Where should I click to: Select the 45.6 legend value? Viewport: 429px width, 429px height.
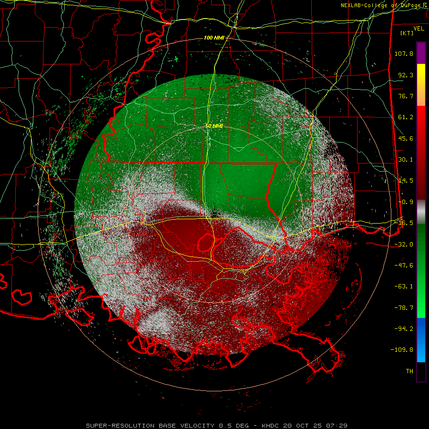pyautogui.click(x=406, y=138)
